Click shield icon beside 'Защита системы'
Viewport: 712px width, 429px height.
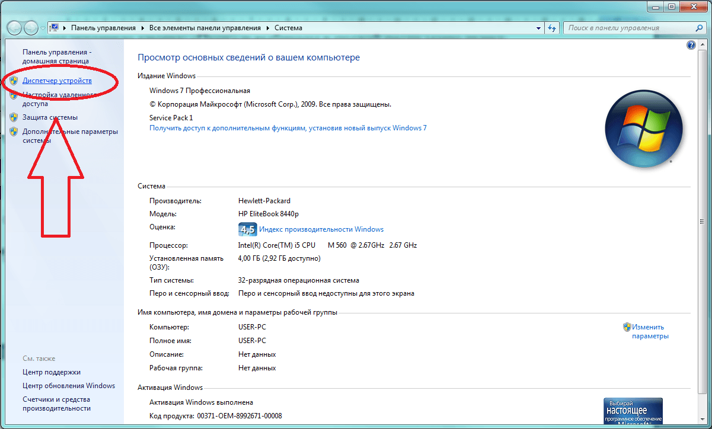[14, 117]
